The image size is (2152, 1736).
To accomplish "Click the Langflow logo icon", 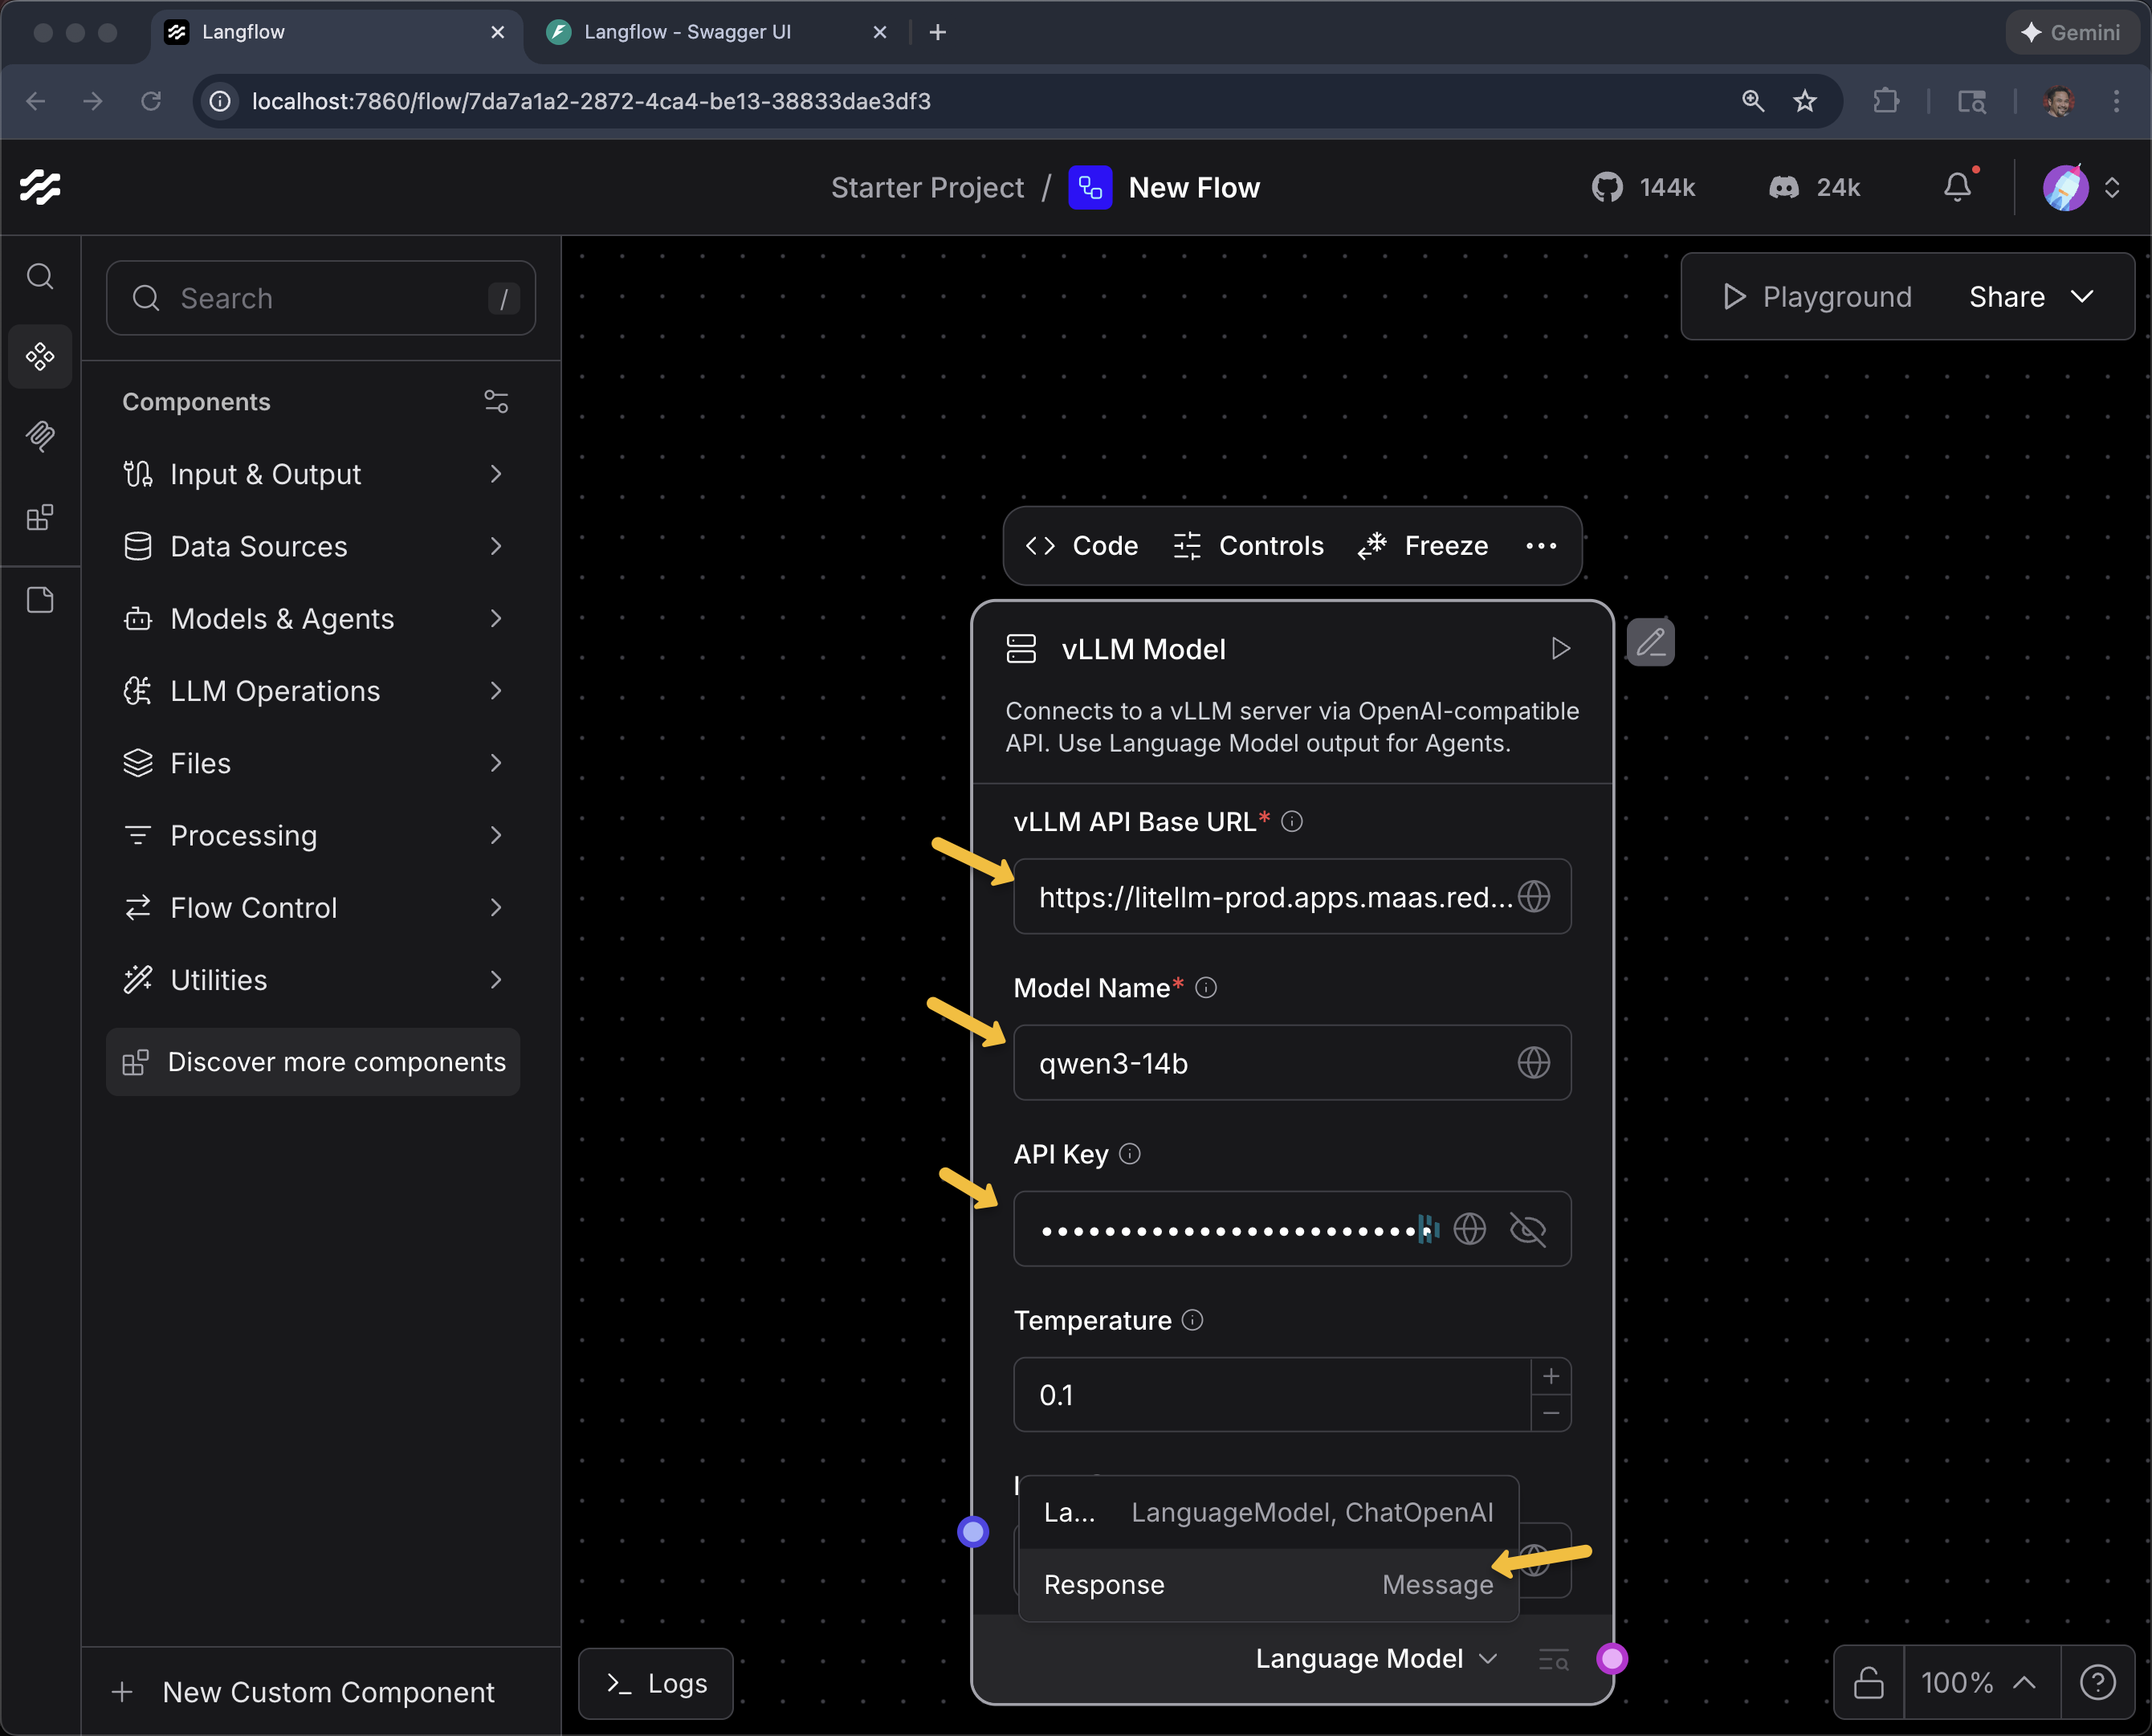I will [40, 187].
